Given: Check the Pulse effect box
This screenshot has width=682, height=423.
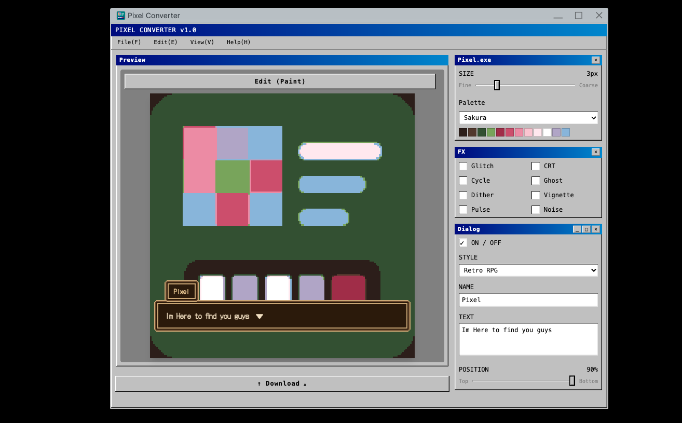Looking at the screenshot, I should [463, 210].
